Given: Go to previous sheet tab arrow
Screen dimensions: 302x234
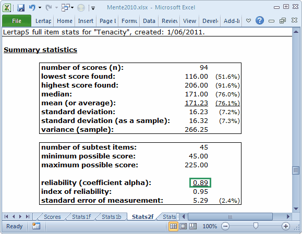Looking at the screenshot, I should 14,216.
